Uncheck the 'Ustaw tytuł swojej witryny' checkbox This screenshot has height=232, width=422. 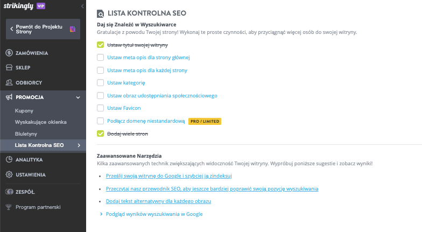coord(100,45)
